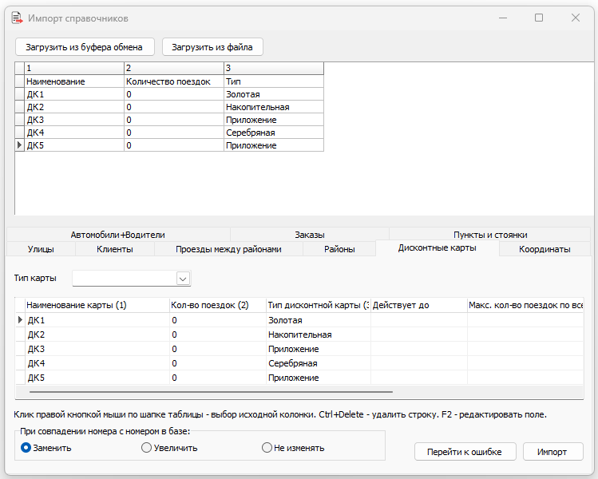Viewport: 598px width, 479px height.
Task: Click the Тип карты combo box field
Action: 124,279
